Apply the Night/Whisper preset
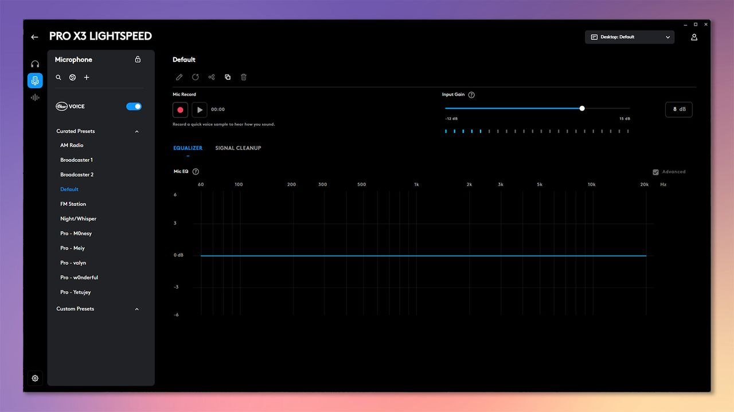This screenshot has width=734, height=412. pos(78,219)
